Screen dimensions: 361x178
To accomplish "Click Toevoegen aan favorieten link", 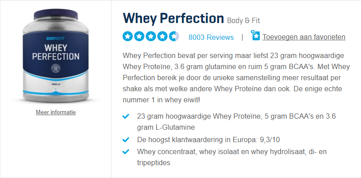I will [304, 37].
